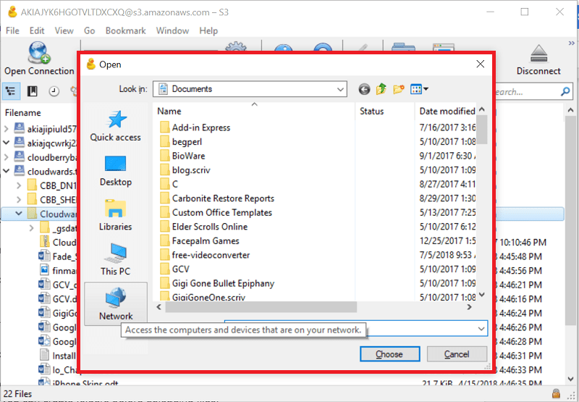The image size is (579, 402).
Task: Expand the akiajipiuld57 bucket
Action: point(7,129)
